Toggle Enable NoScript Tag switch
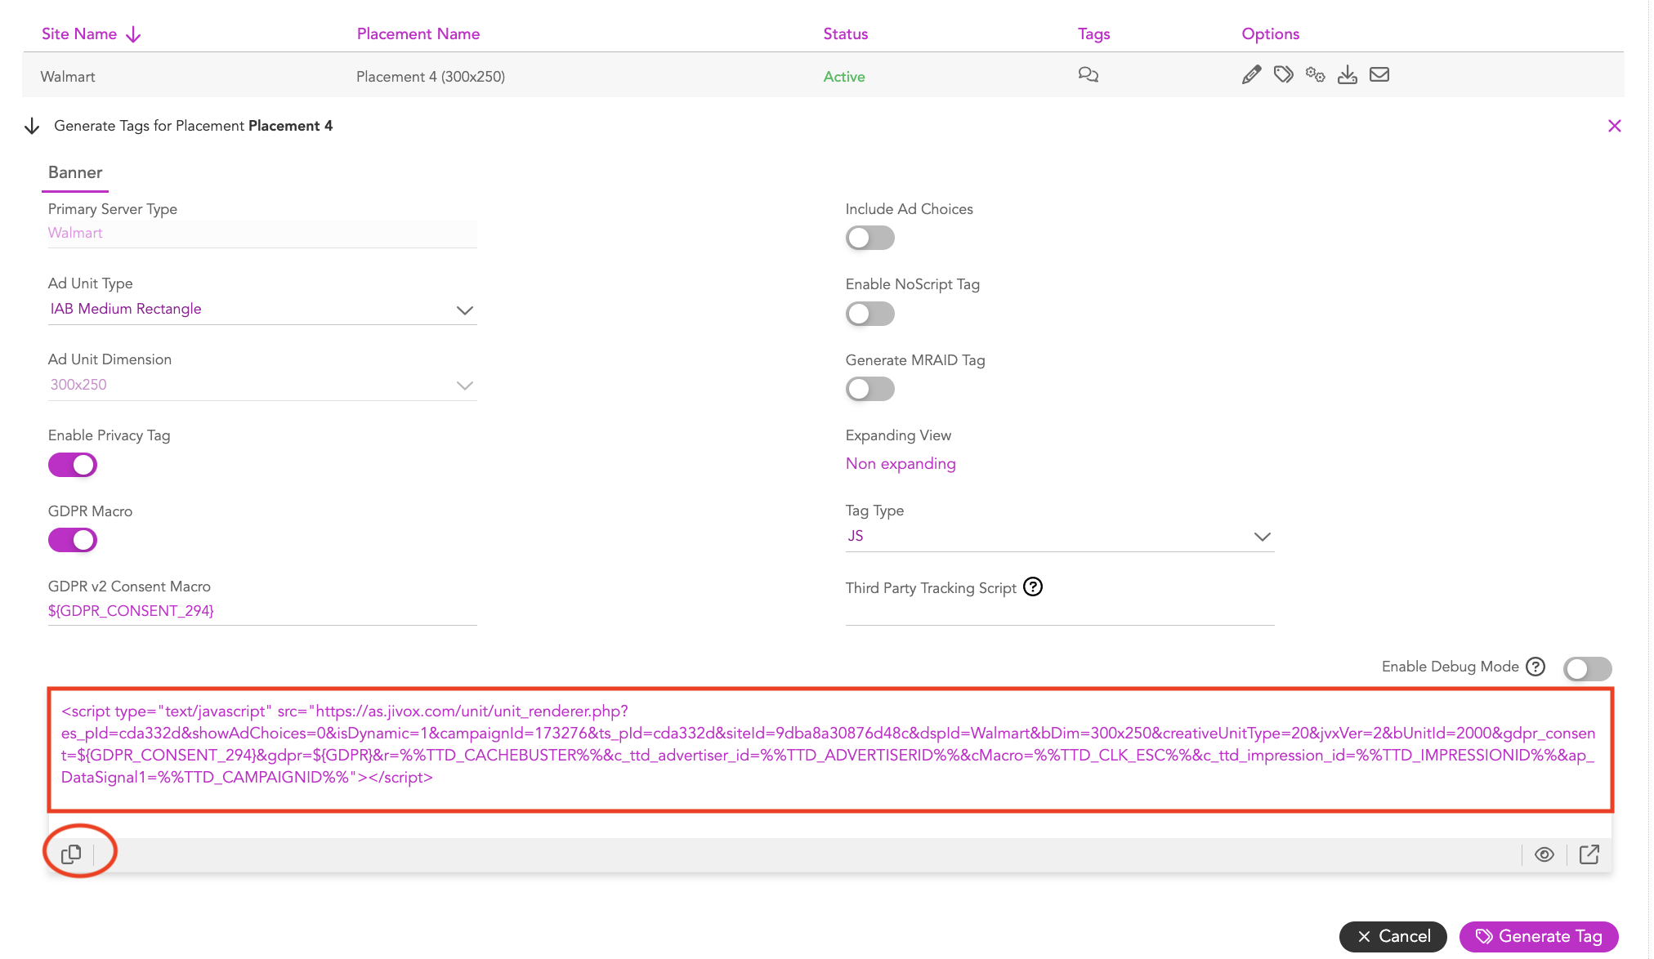The image size is (1654, 959). point(869,314)
